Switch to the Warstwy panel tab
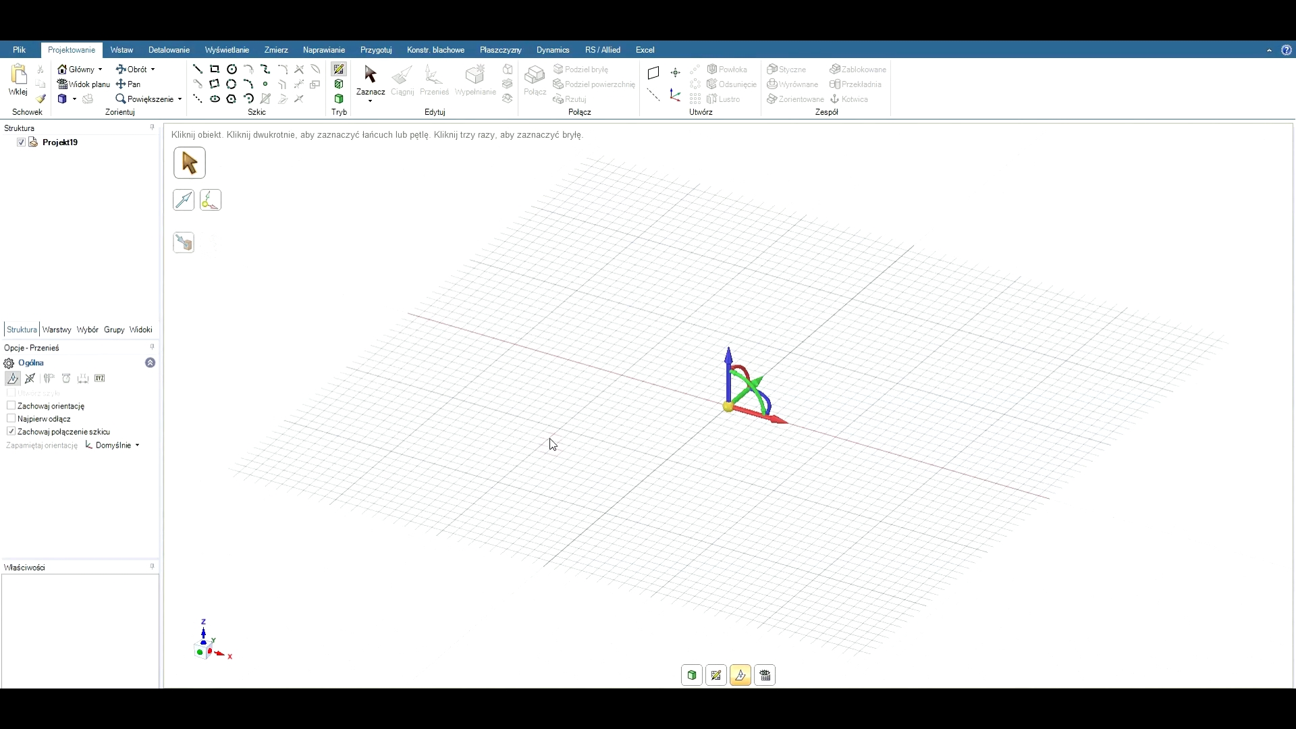 57,329
